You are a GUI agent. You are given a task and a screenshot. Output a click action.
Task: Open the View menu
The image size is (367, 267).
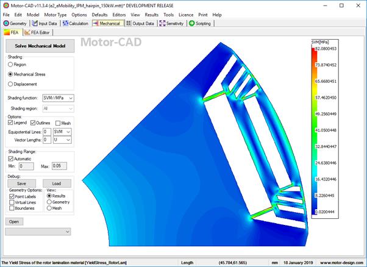coord(135,15)
